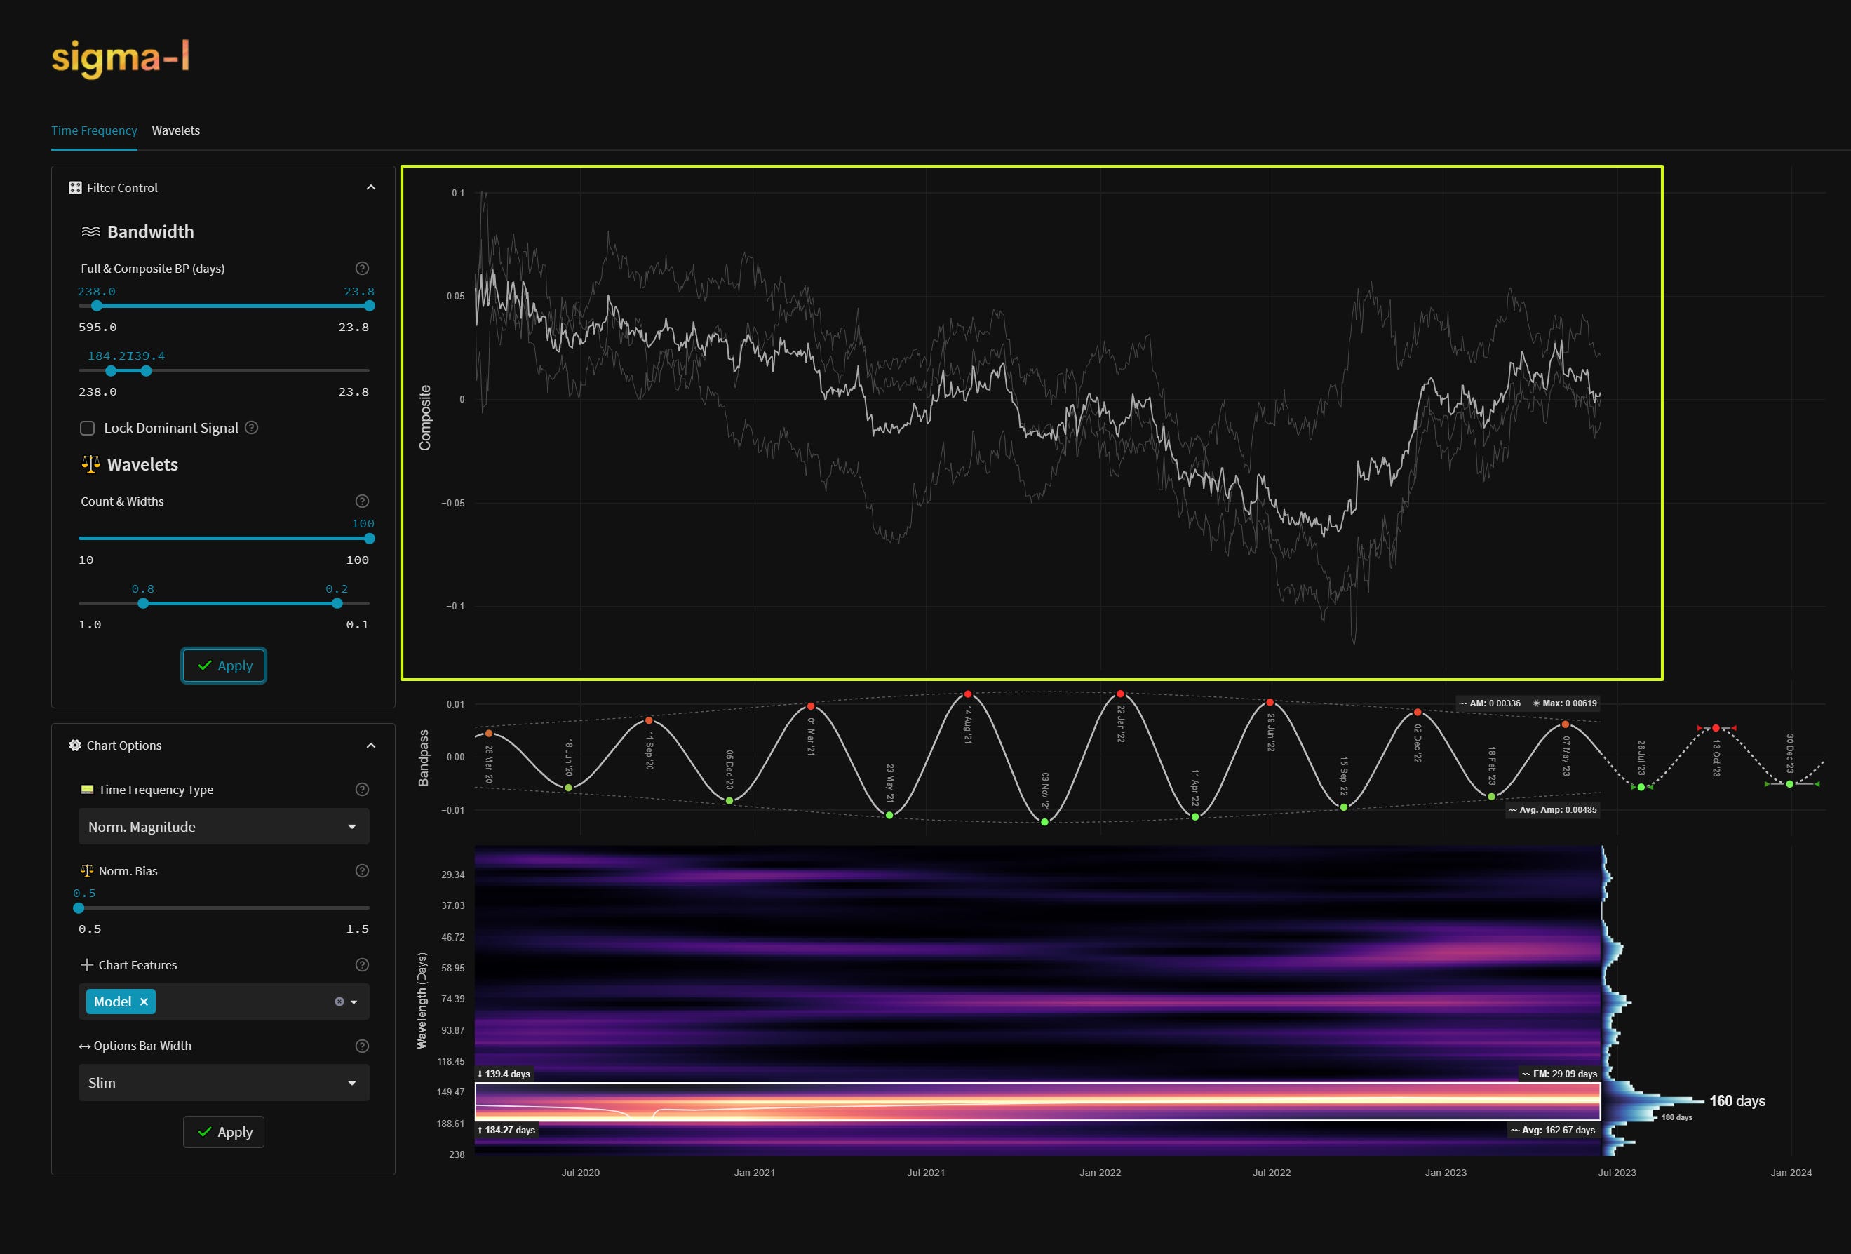Open help for Full & Composite BP
This screenshot has height=1254, width=1851.
pos(363,267)
